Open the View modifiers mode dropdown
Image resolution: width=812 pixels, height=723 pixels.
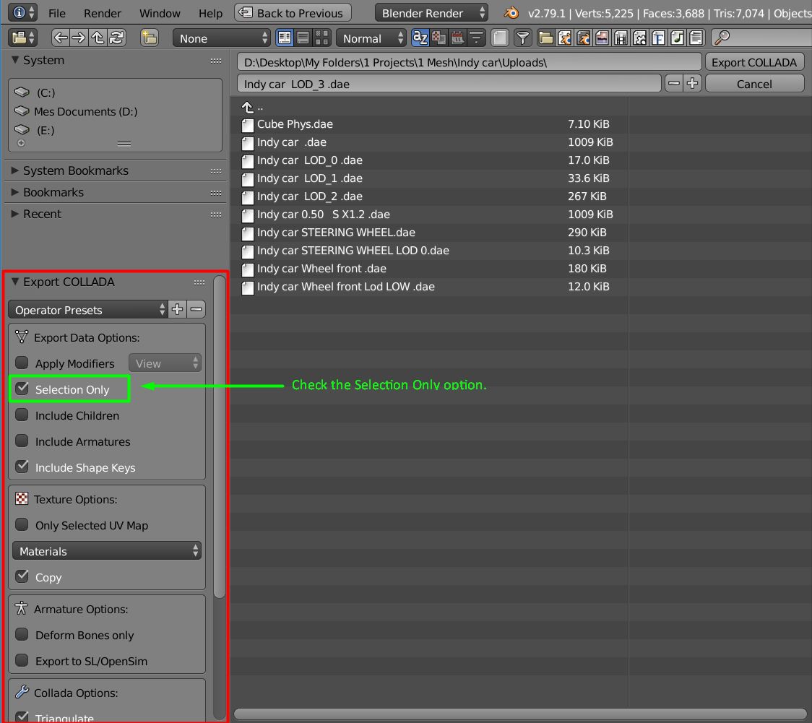pyautogui.click(x=165, y=363)
